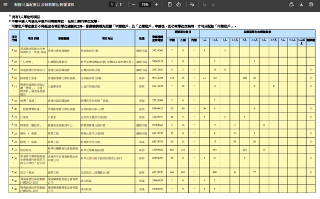Select the 76% zoom level field
Screen dimensions: 320x199
click(x=145, y=4)
